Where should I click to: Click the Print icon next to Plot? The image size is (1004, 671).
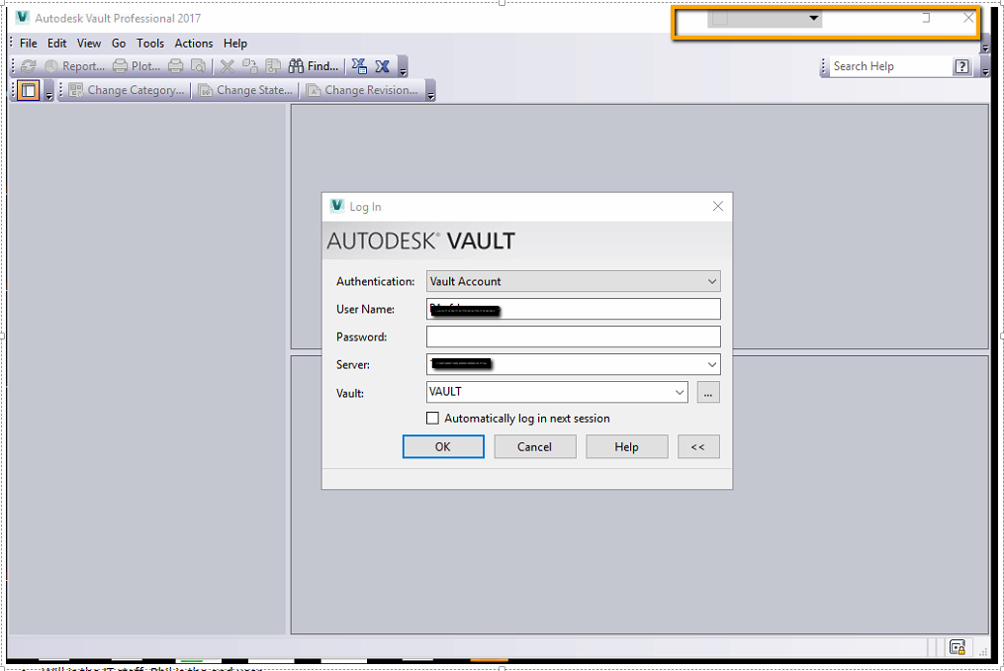175,66
